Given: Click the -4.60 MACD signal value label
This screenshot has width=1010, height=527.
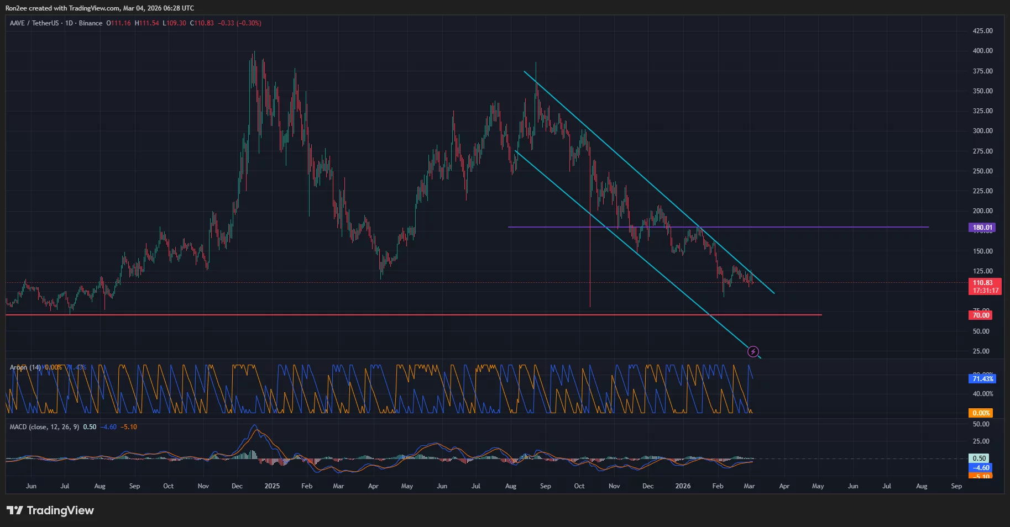Looking at the screenshot, I should (x=981, y=468).
